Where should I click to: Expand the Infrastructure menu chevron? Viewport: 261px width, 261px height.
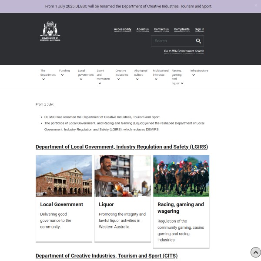click(x=194, y=75)
